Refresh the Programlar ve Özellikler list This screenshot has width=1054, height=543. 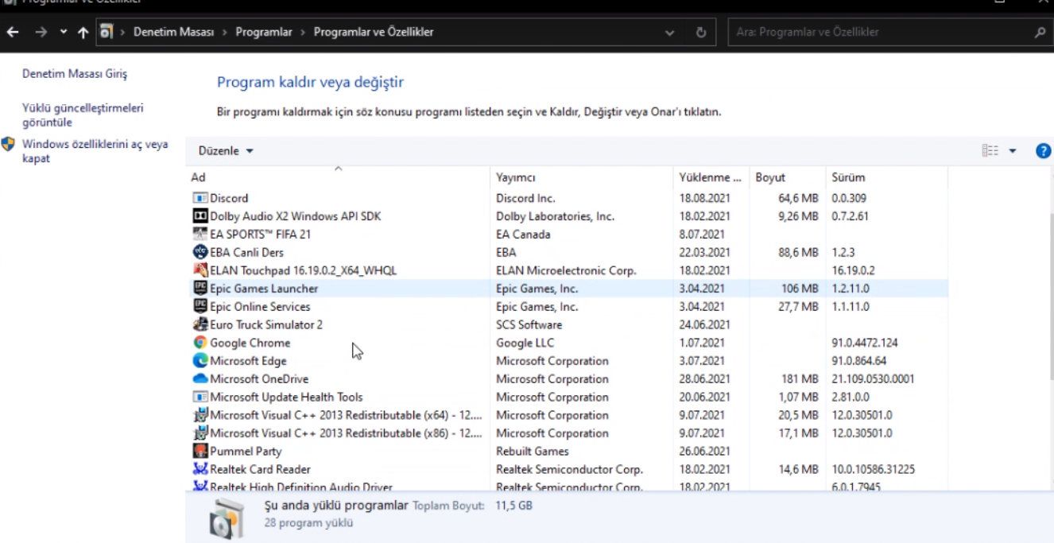pos(701,33)
